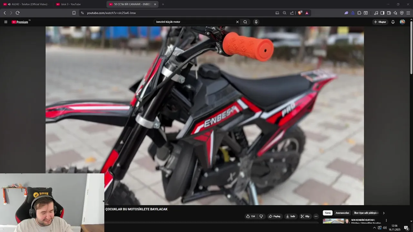Viewport: 413px width, 232px height.
Task: Click the page vertical scrollbar
Action: [411, 47]
